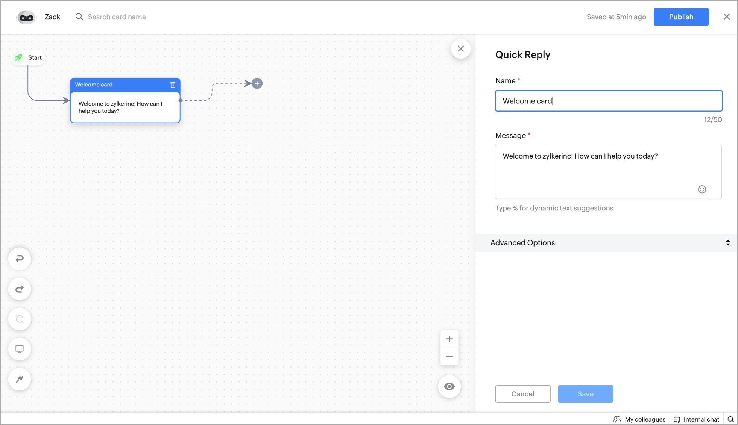Click the Start node label
The width and height of the screenshot is (738, 425).
[35, 57]
